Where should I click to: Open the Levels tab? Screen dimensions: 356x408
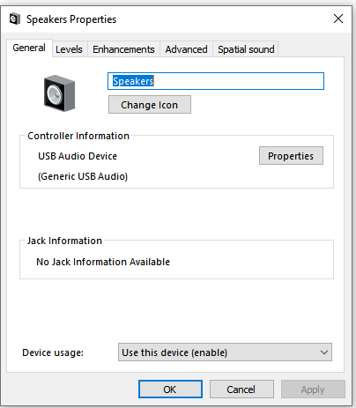pos(70,49)
